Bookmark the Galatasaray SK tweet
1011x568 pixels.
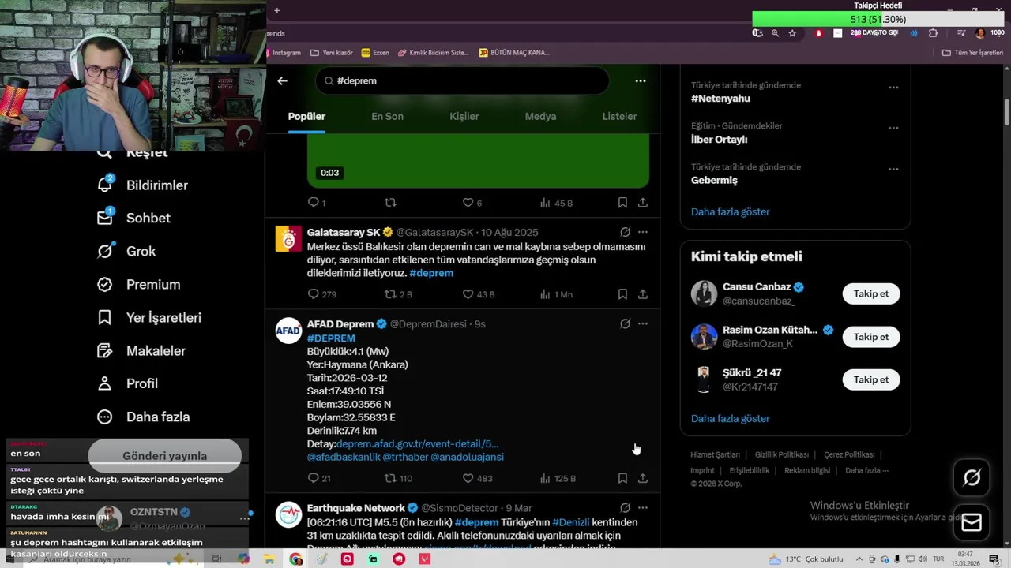(x=622, y=294)
